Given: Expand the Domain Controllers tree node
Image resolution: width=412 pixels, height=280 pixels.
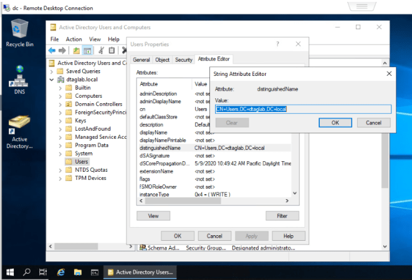Looking at the screenshot, I should tap(61, 104).
